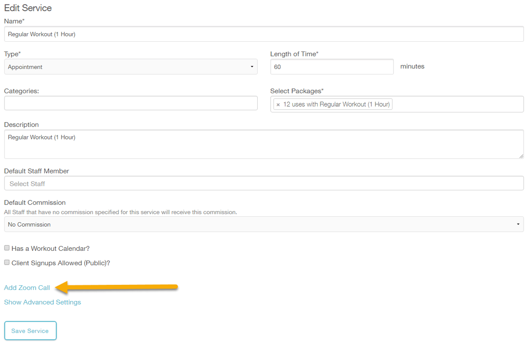Click the Add Zoom Call link

27,288
